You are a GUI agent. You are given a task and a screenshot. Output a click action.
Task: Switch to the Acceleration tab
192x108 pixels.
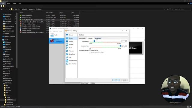98,38
